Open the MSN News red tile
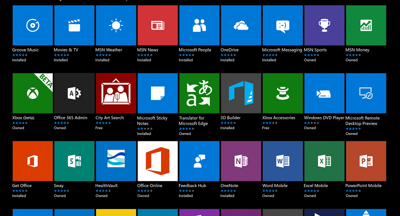This screenshot has width=400, height=216. (x=157, y=25)
